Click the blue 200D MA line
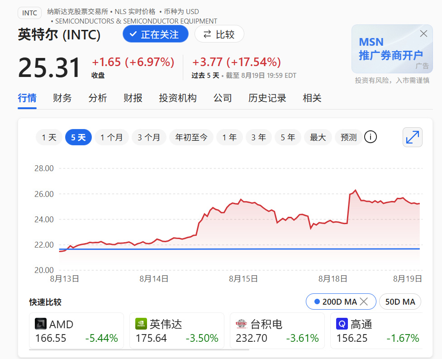This screenshot has height=359, width=442. coord(240,249)
